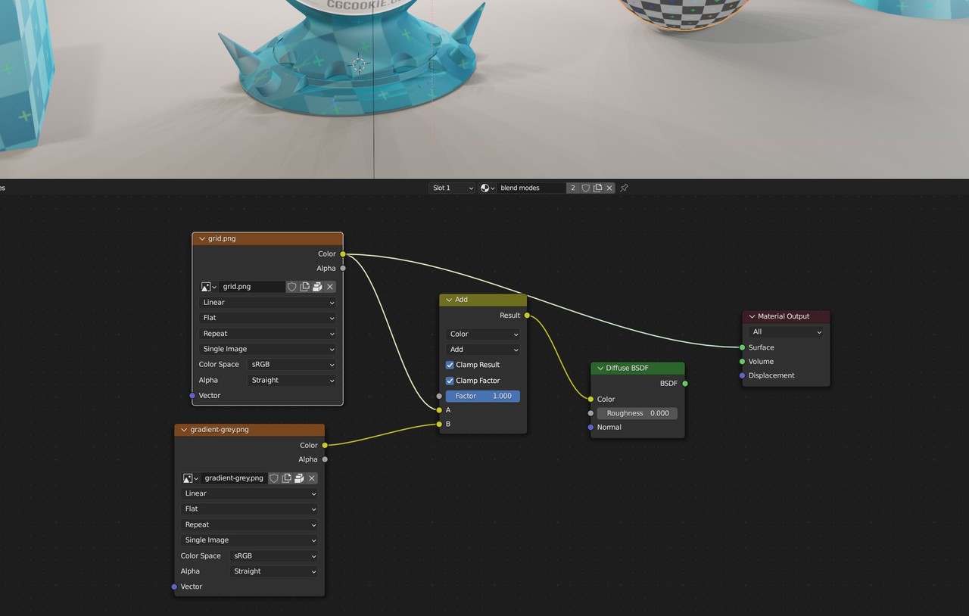This screenshot has height=616, width=969.
Task: Browse images in the grid.png node
Action: click(208, 287)
